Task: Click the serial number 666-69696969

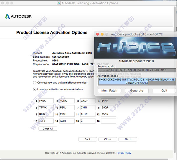Action: click(60, 57)
